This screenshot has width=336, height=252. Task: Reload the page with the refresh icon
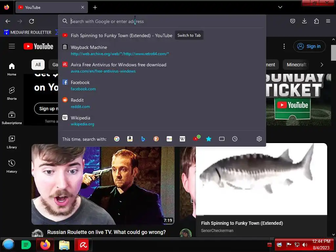(31, 21)
